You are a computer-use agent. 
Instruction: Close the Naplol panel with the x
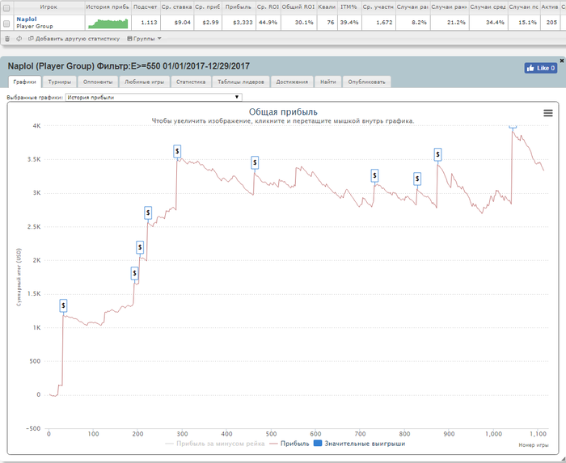[x=562, y=61]
